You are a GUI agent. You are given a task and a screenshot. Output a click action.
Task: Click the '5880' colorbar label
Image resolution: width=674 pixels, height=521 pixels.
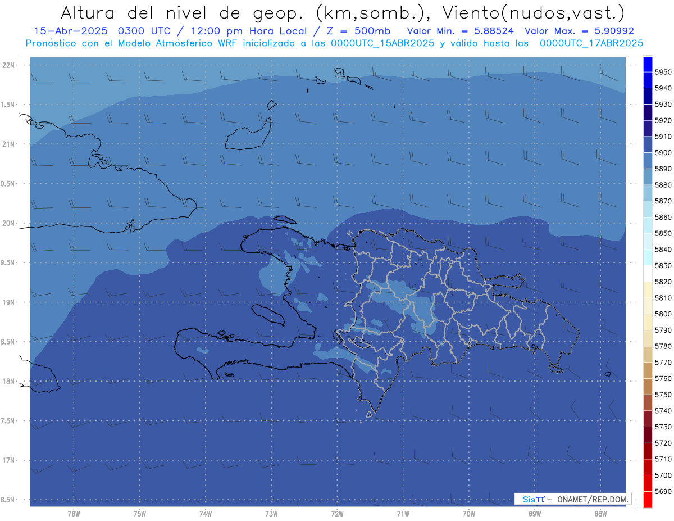coord(663,185)
